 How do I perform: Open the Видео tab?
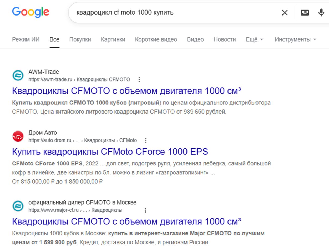[195, 39]
